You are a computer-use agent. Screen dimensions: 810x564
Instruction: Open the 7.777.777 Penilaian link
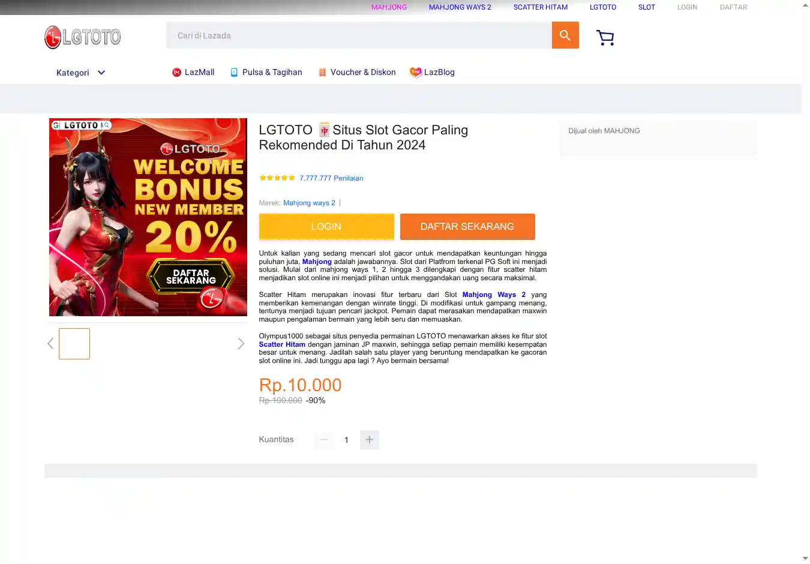point(331,178)
